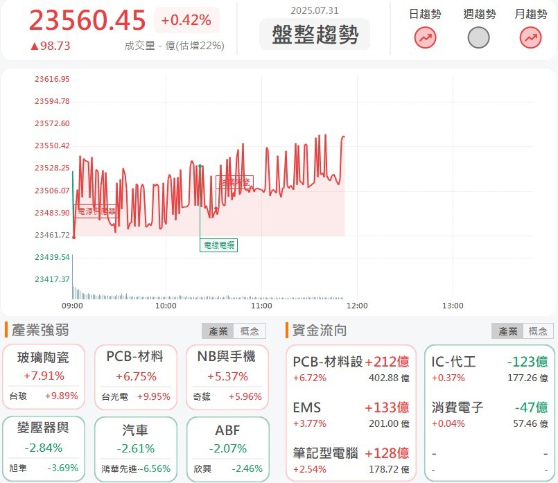The width and height of the screenshot is (558, 483).
Task: Click the 電線電纜 green chart marker label
Action: [218, 245]
